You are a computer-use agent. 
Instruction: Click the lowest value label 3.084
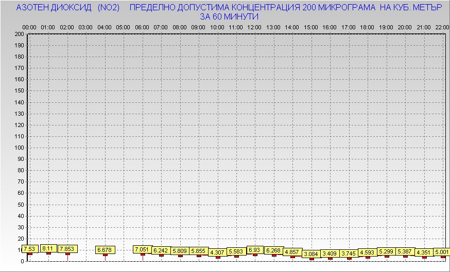point(311,254)
